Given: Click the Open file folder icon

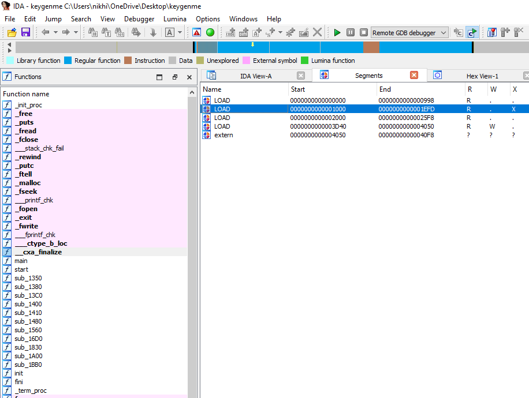Looking at the screenshot, I should pos(12,32).
